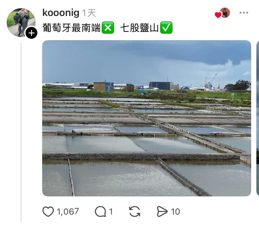Share the post via paper plane icon
259x227 pixels.
point(162,212)
